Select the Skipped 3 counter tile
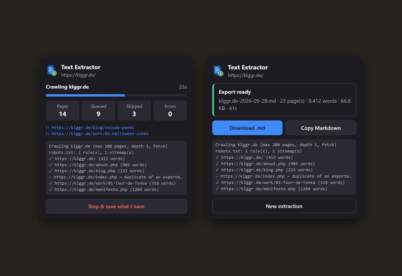 (x=134, y=111)
